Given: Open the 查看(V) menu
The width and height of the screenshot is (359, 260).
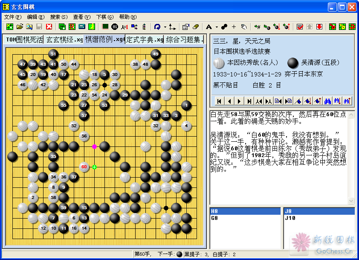Looking at the screenshot, I should click(x=82, y=17).
